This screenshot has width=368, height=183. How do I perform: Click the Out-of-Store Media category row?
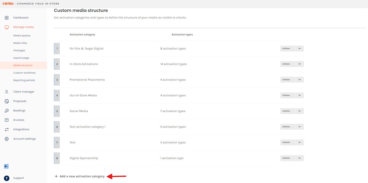83,95
